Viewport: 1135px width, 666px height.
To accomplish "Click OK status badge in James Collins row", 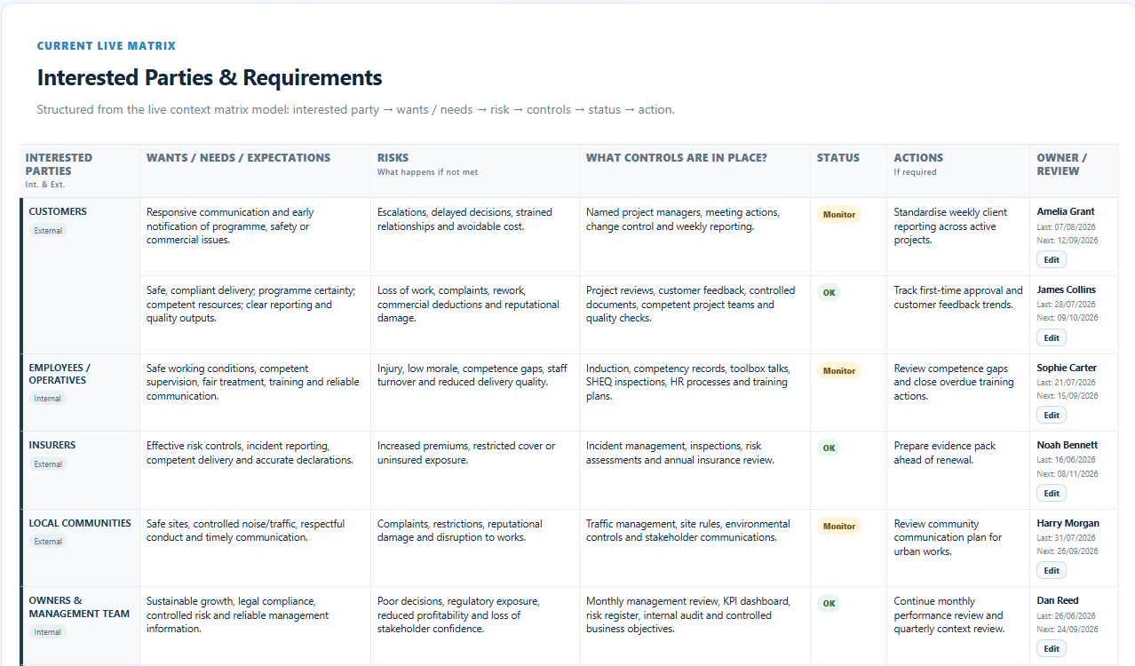I will (x=829, y=292).
